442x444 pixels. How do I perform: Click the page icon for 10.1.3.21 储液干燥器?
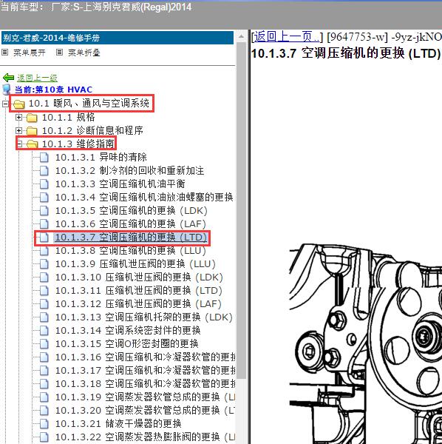(44, 423)
